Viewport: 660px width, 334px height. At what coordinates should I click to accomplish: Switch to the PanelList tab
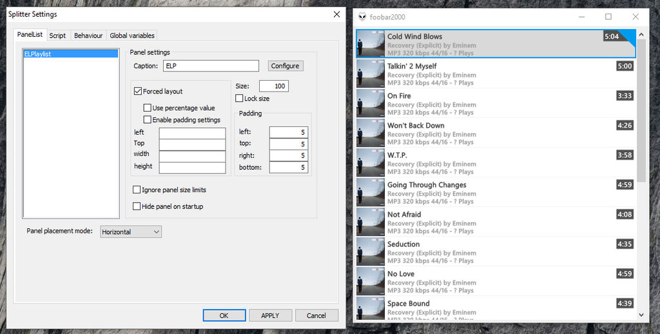(x=30, y=35)
